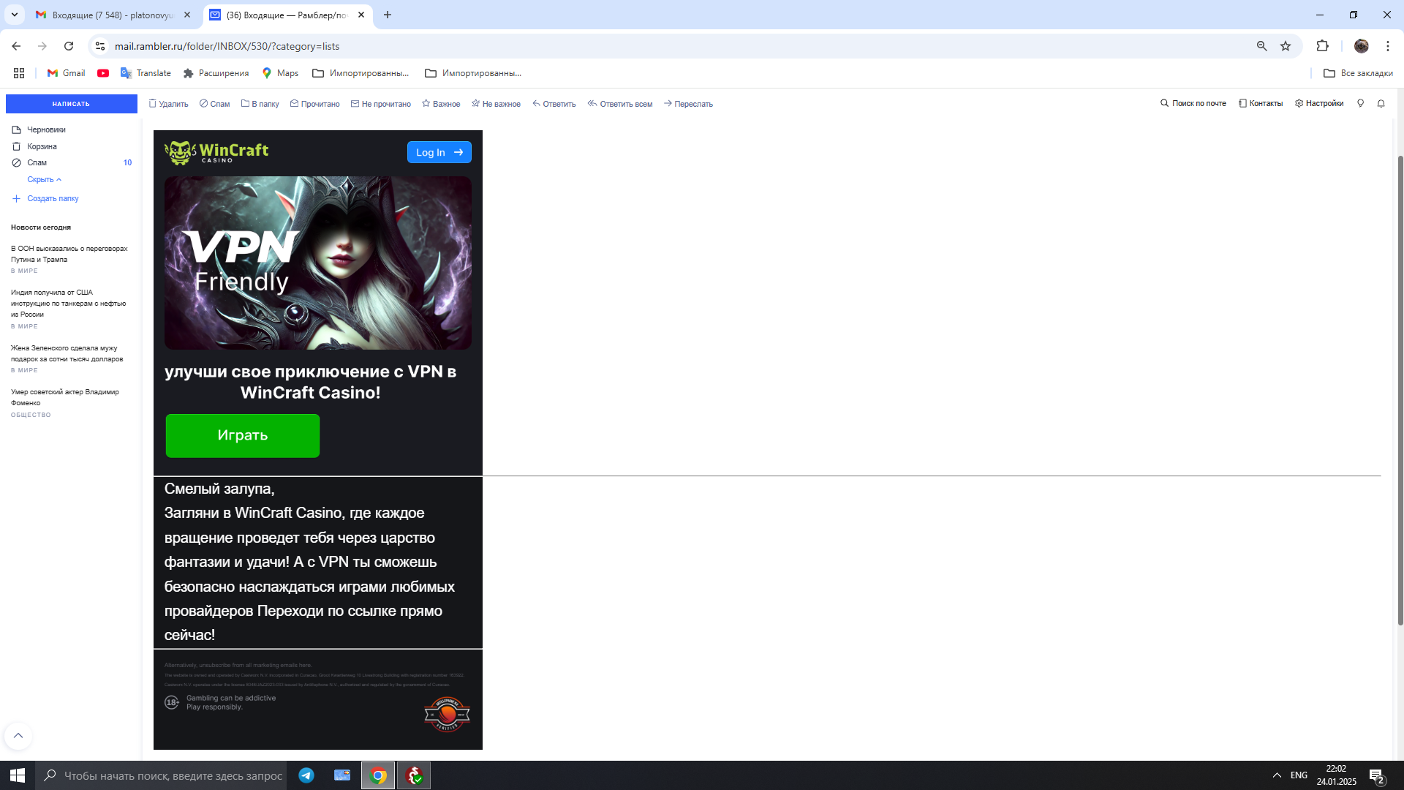
Task: Open the notifications bell icon
Action: pyautogui.click(x=1381, y=104)
